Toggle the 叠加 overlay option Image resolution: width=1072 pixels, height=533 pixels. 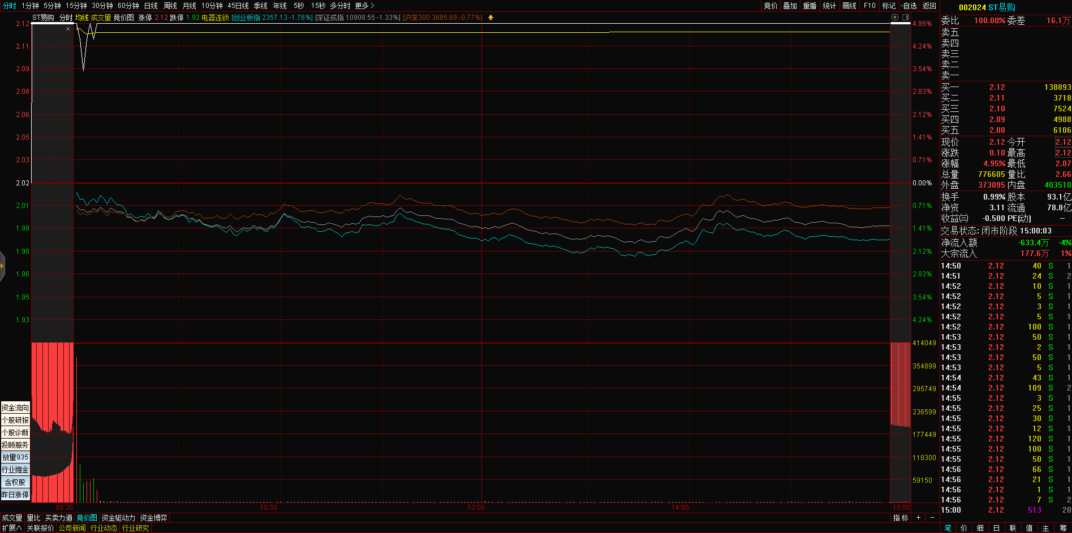tap(790, 6)
